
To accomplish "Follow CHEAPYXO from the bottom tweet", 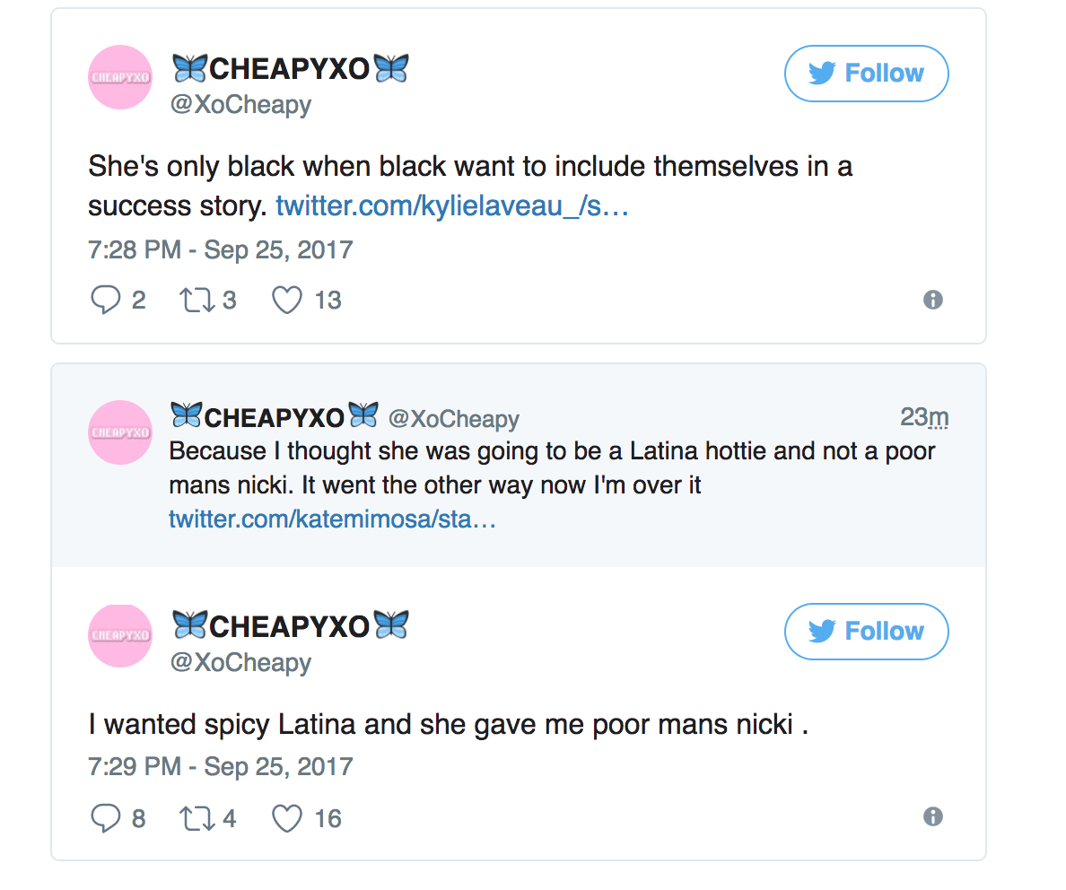I will click(x=866, y=632).
